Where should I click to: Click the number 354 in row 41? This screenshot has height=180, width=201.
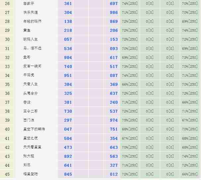[x=114, y=138]
